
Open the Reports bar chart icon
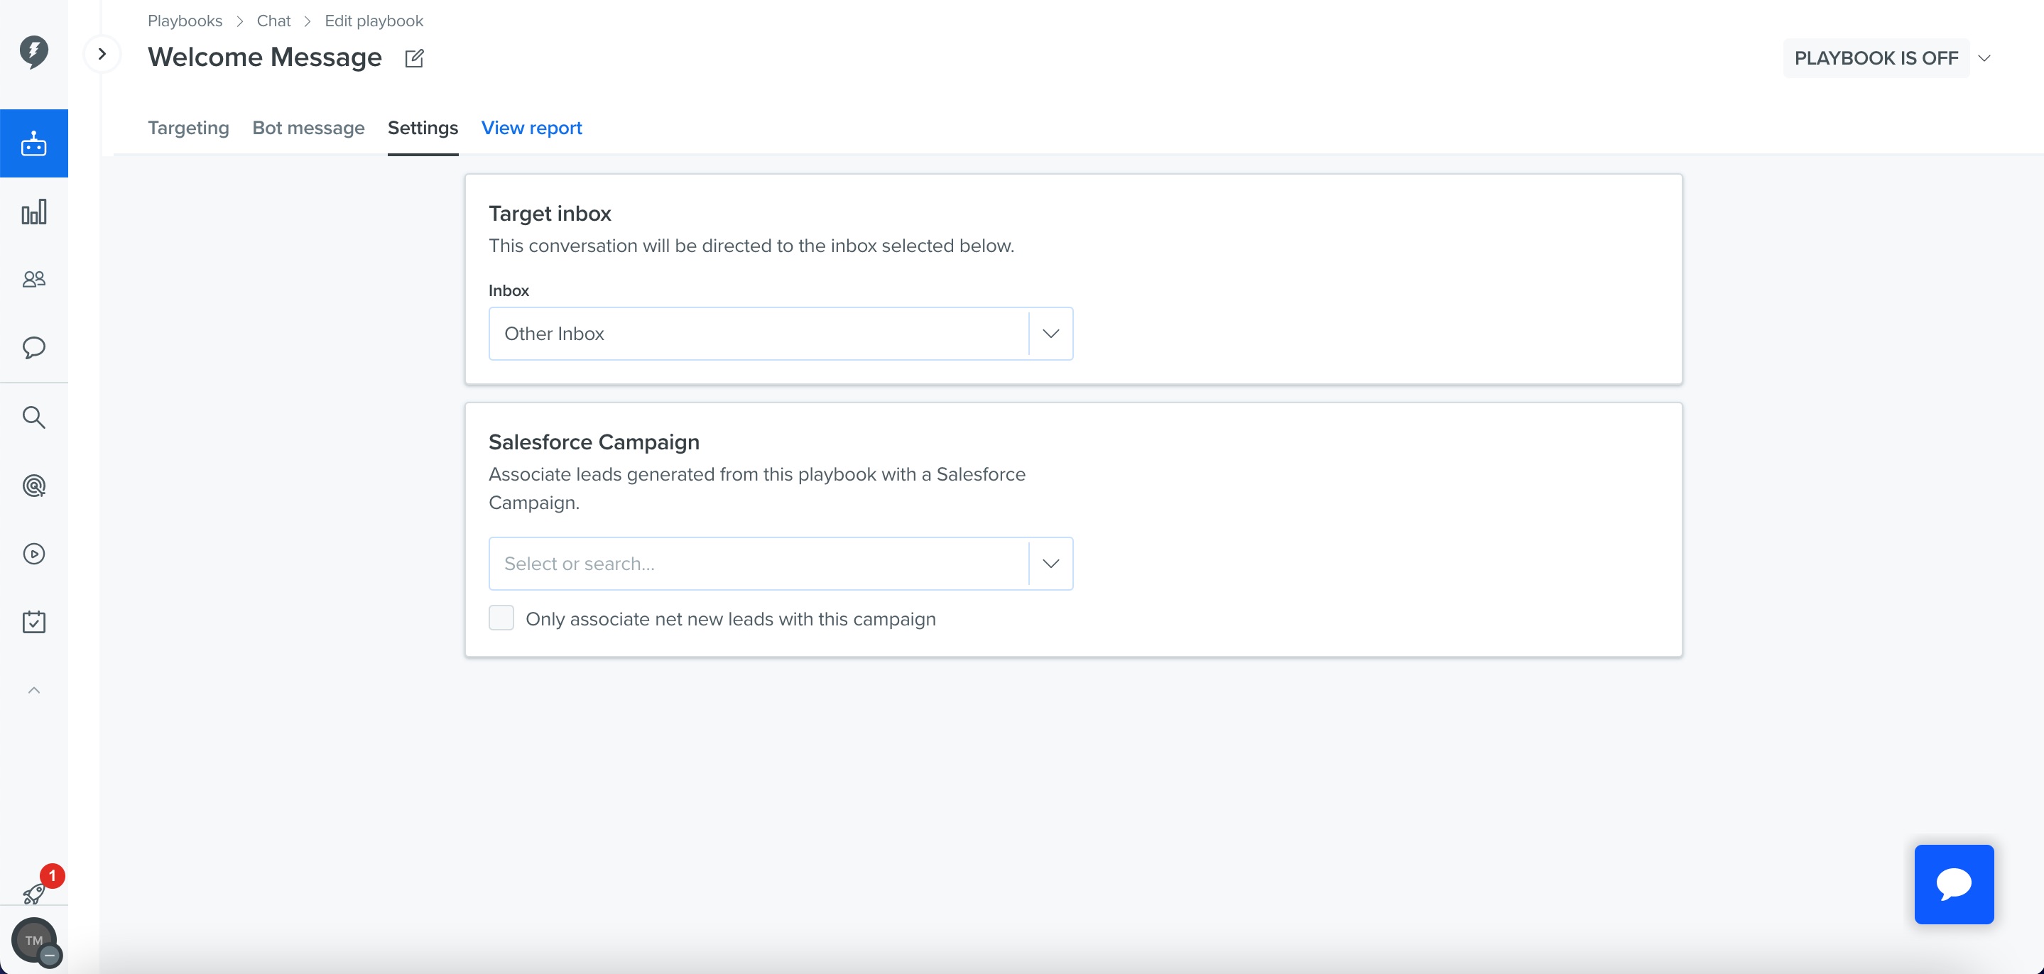pyautogui.click(x=34, y=212)
